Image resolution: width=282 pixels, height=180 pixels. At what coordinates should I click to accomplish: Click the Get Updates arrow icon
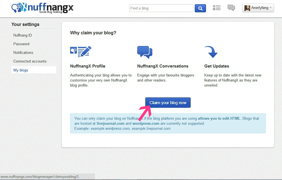pos(211,52)
